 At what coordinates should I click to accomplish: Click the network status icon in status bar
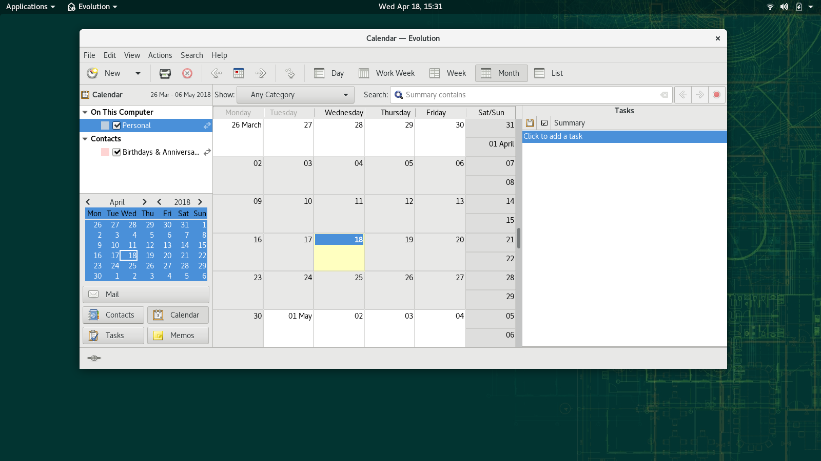click(x=94, y=358)
